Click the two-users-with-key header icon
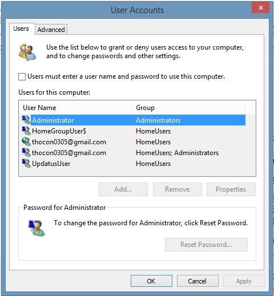The height and width of the screenshot is (296, 274). coord(27,52)
